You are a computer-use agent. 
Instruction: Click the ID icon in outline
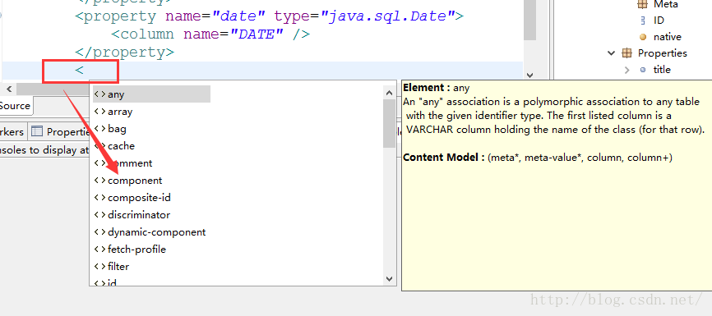[642, 21]
